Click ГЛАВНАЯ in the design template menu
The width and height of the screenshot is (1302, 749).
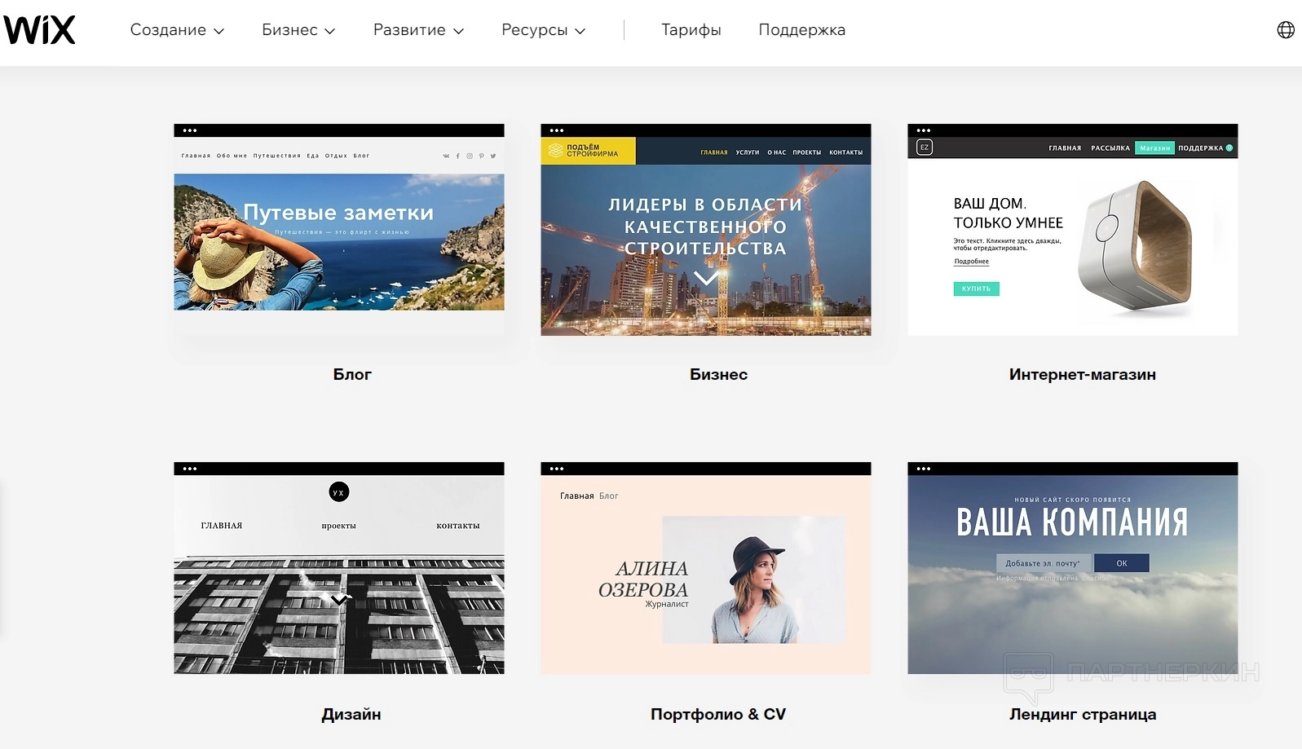pos(222,526)
